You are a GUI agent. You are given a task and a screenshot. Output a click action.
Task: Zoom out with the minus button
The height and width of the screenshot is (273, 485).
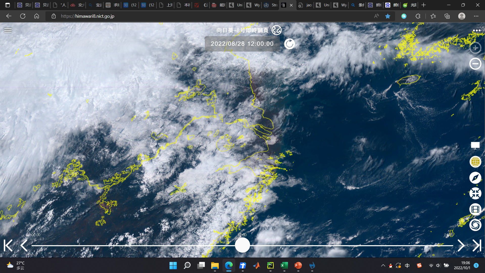(475, 64)
